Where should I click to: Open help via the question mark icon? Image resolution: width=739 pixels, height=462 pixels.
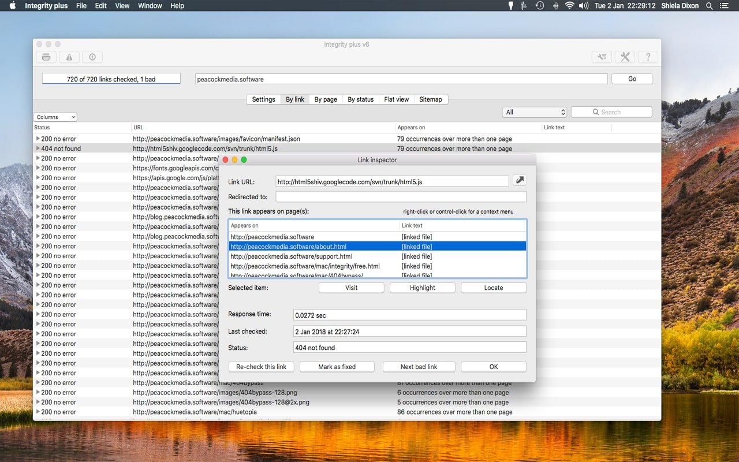click(648, 57)
